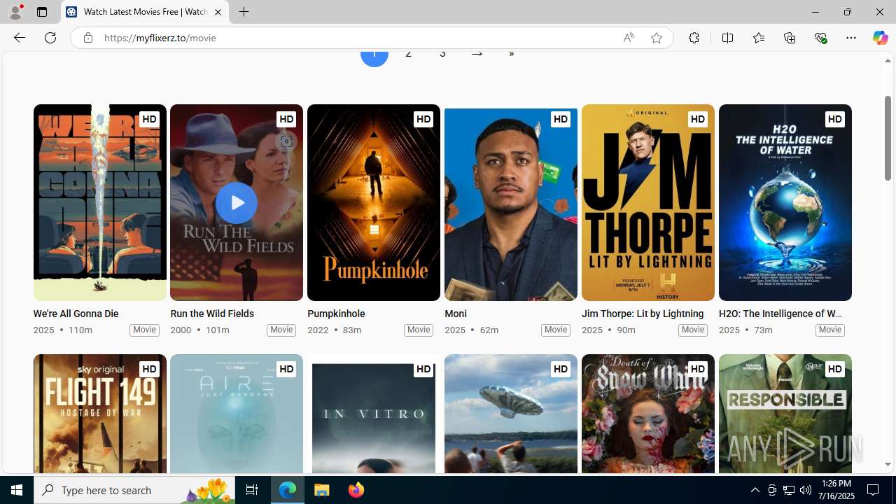The height and width of the screenshot is (504, 896).
Task: Open We're All Gonna Die poster
Action: pos(100,203)
